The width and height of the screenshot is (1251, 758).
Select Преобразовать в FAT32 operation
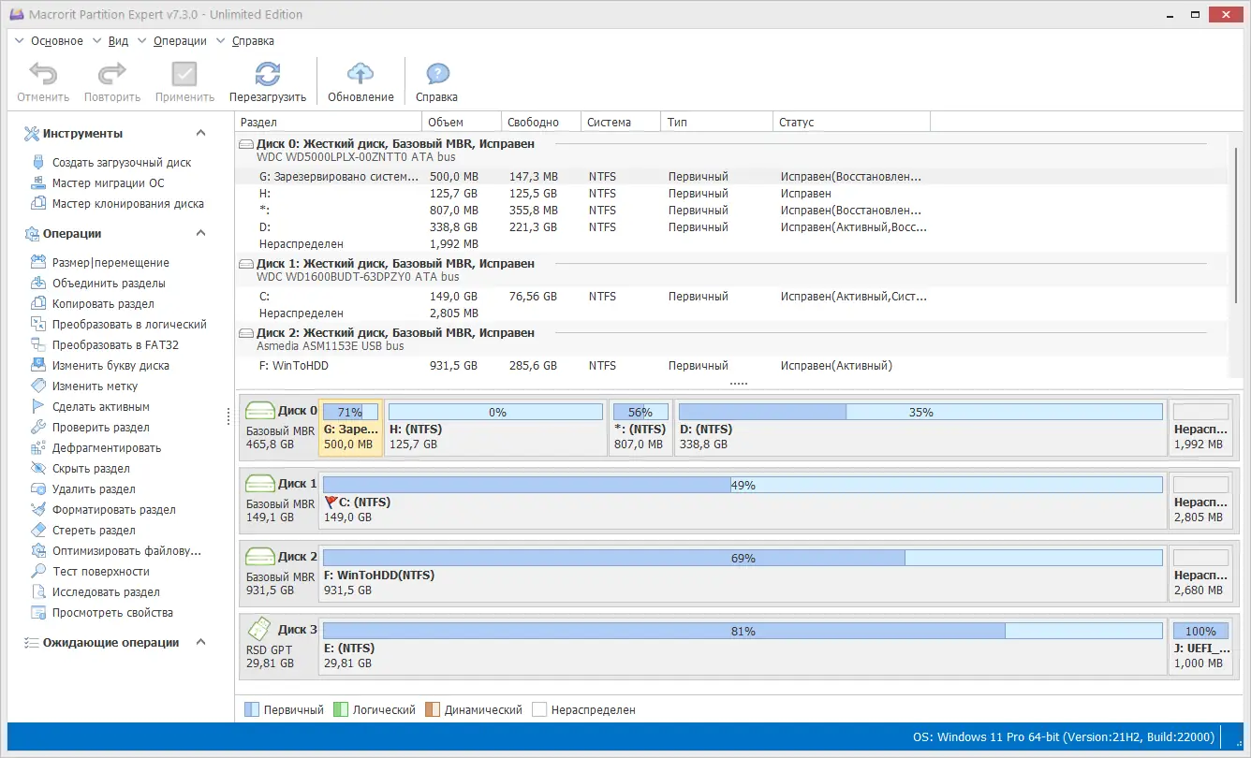pos(115,345)
